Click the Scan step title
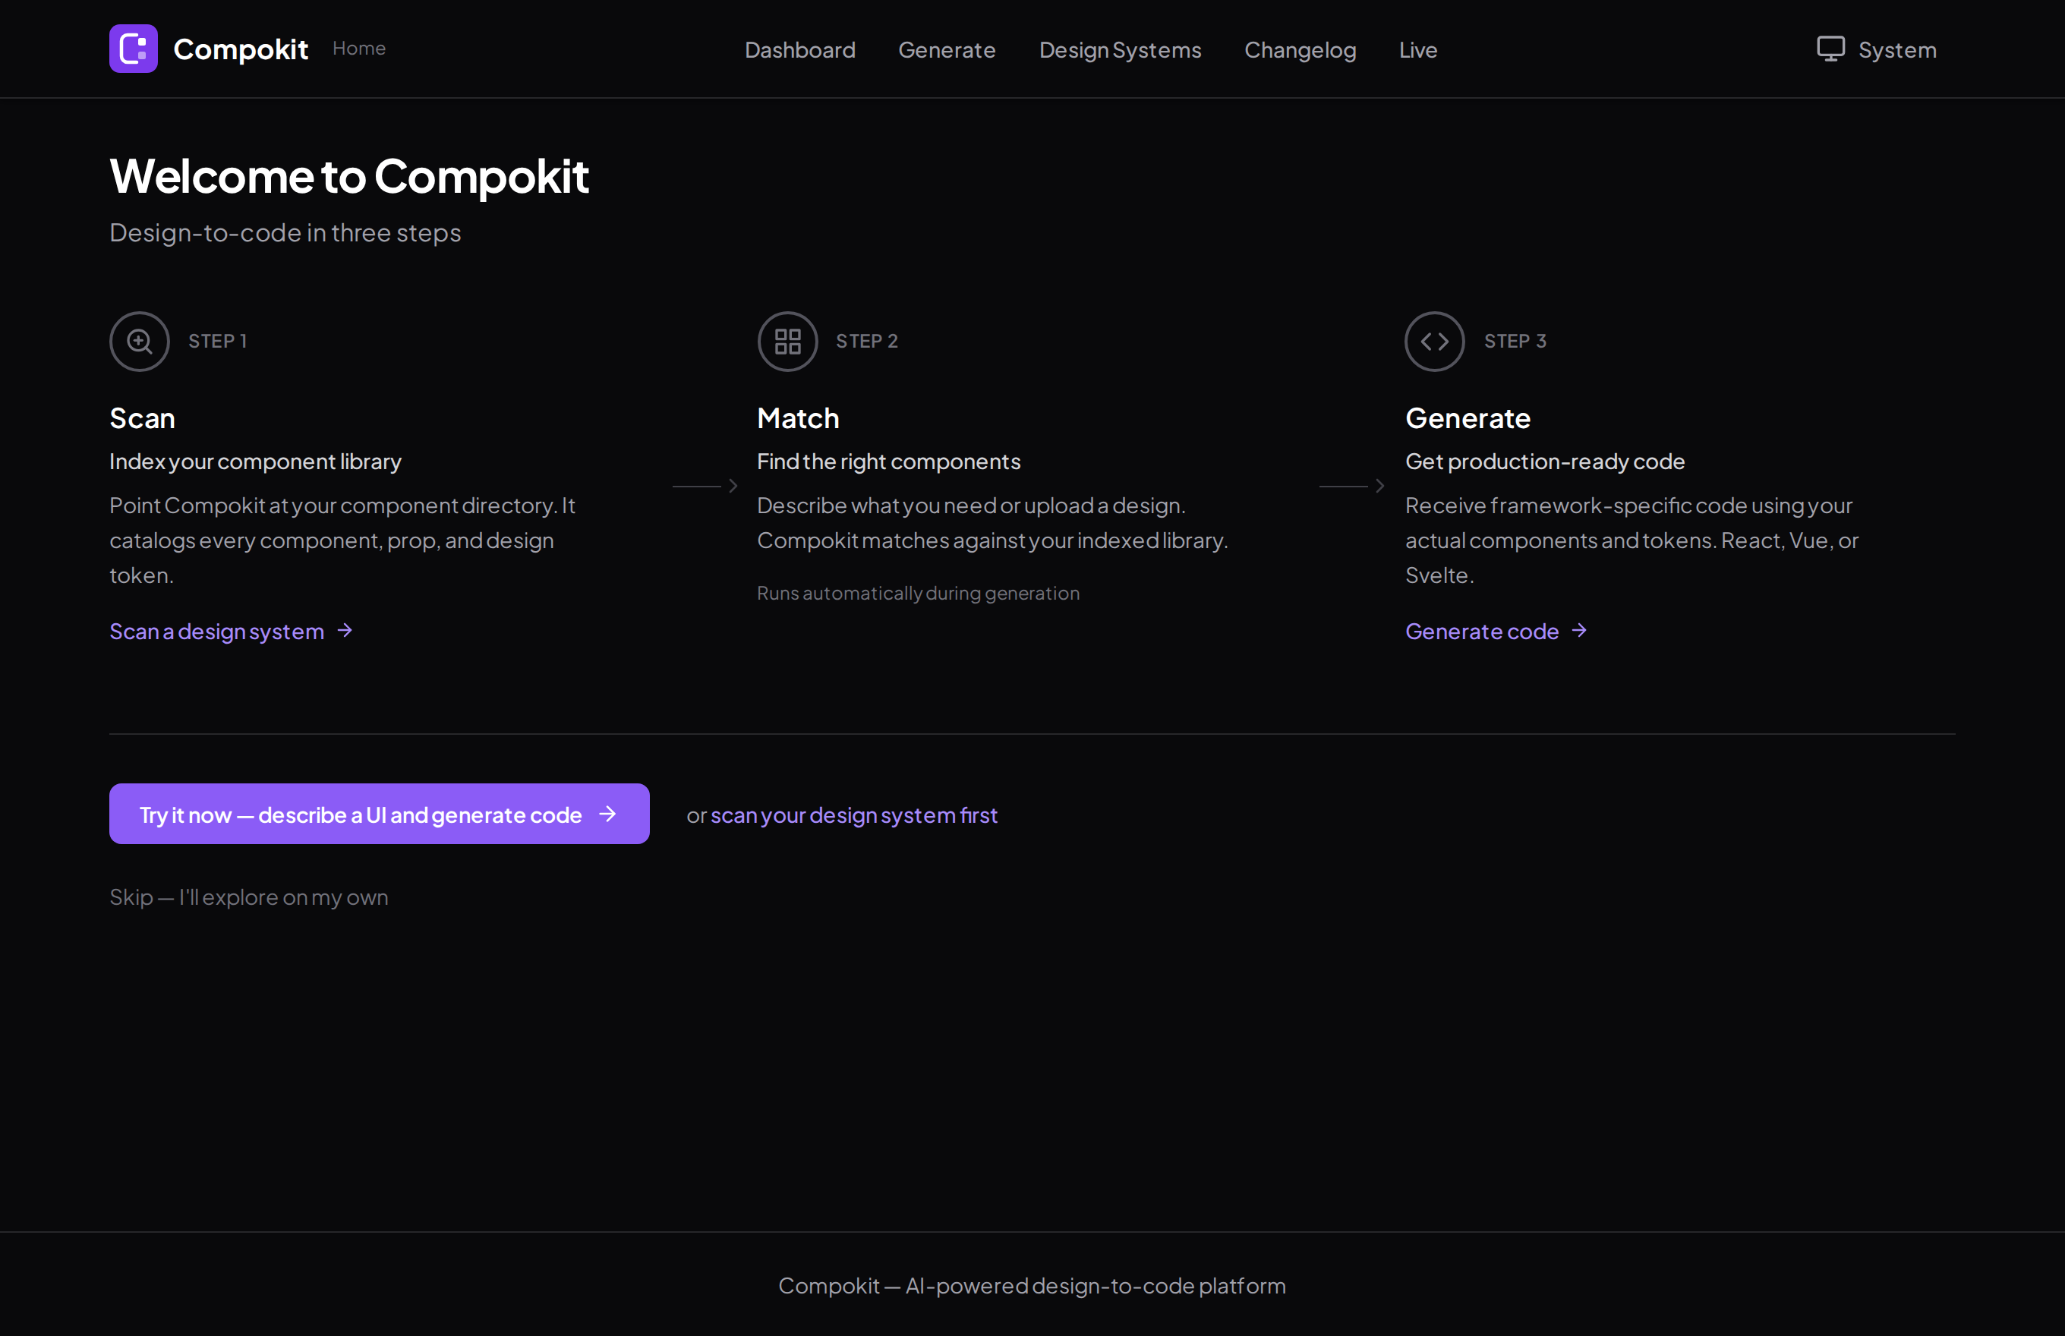Image resolution: width=2065 pixels, height=1336 pixels. [142, 418]
